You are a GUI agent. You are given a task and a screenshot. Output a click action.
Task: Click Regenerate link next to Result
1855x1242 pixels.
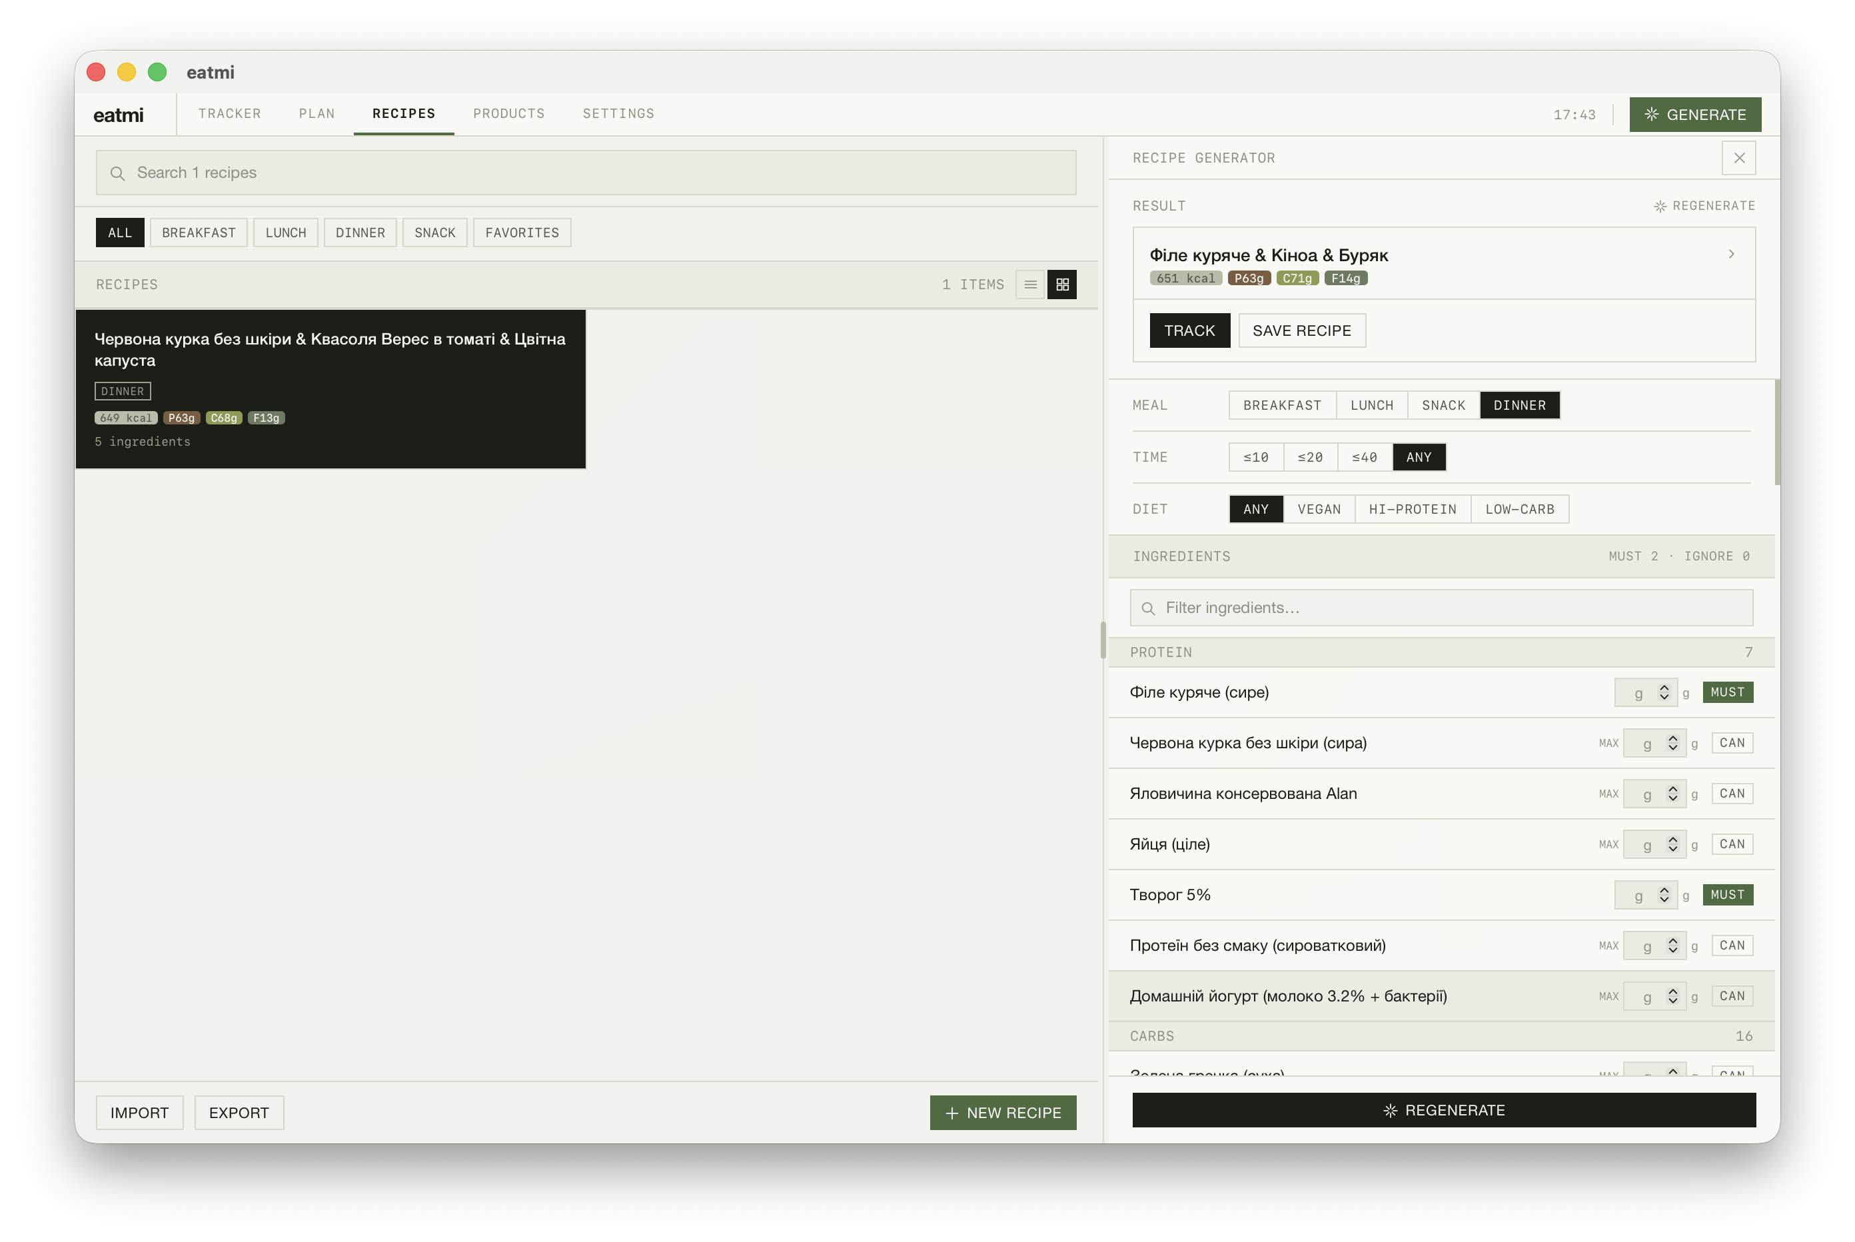click(x=1704, y=206)
